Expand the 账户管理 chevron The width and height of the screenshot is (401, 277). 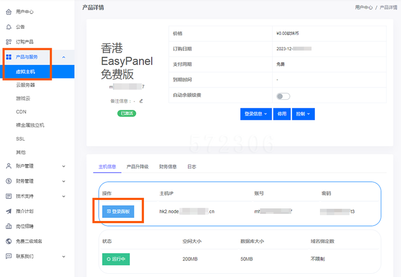coord(64,166)
